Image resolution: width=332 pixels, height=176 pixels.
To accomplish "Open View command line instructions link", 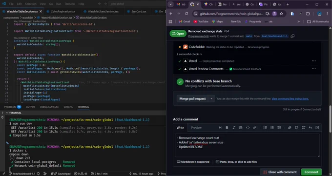I will [290, 98].
